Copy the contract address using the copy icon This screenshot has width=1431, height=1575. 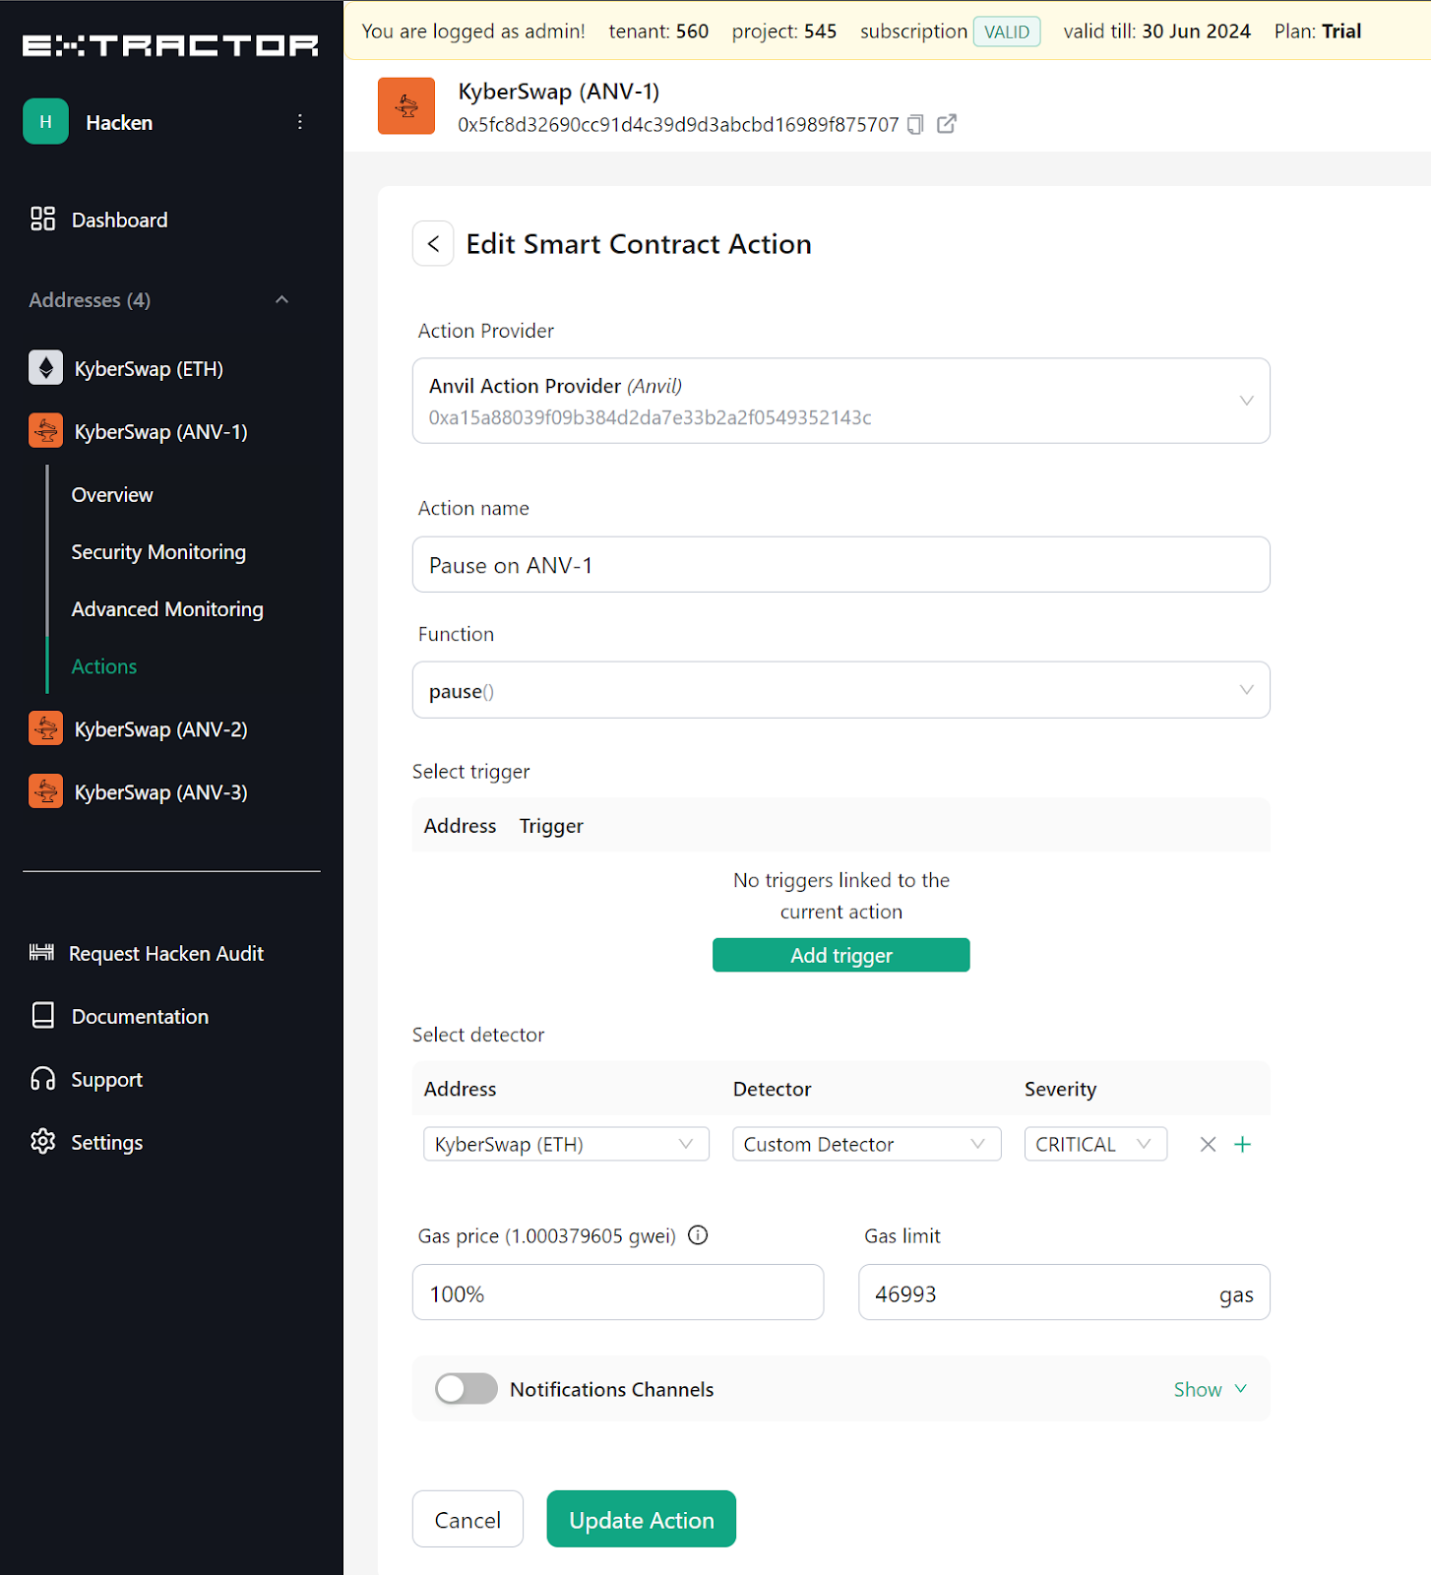(915, 124)
